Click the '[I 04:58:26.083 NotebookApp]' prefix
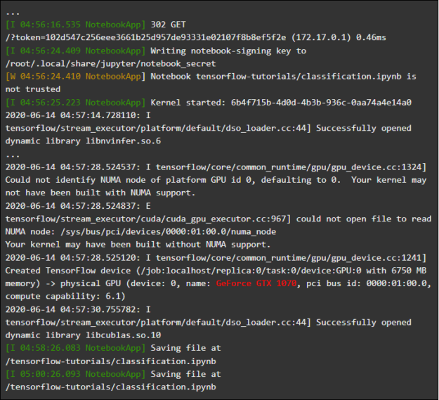 pyautogui.click(x=76, y=348)
